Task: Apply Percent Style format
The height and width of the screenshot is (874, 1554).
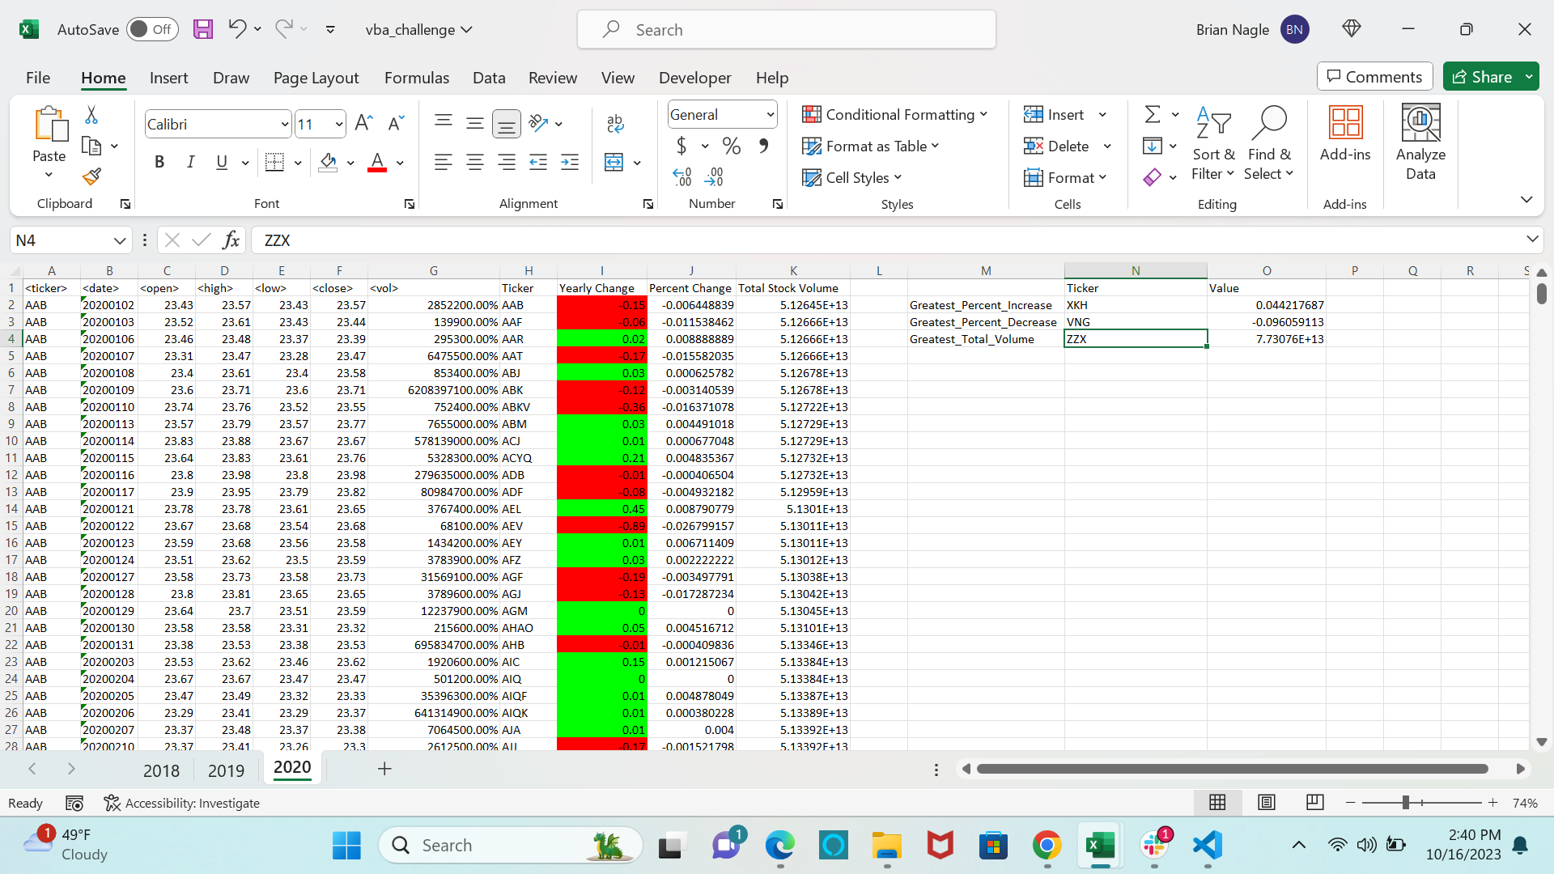Action: [x=732, y=146]
